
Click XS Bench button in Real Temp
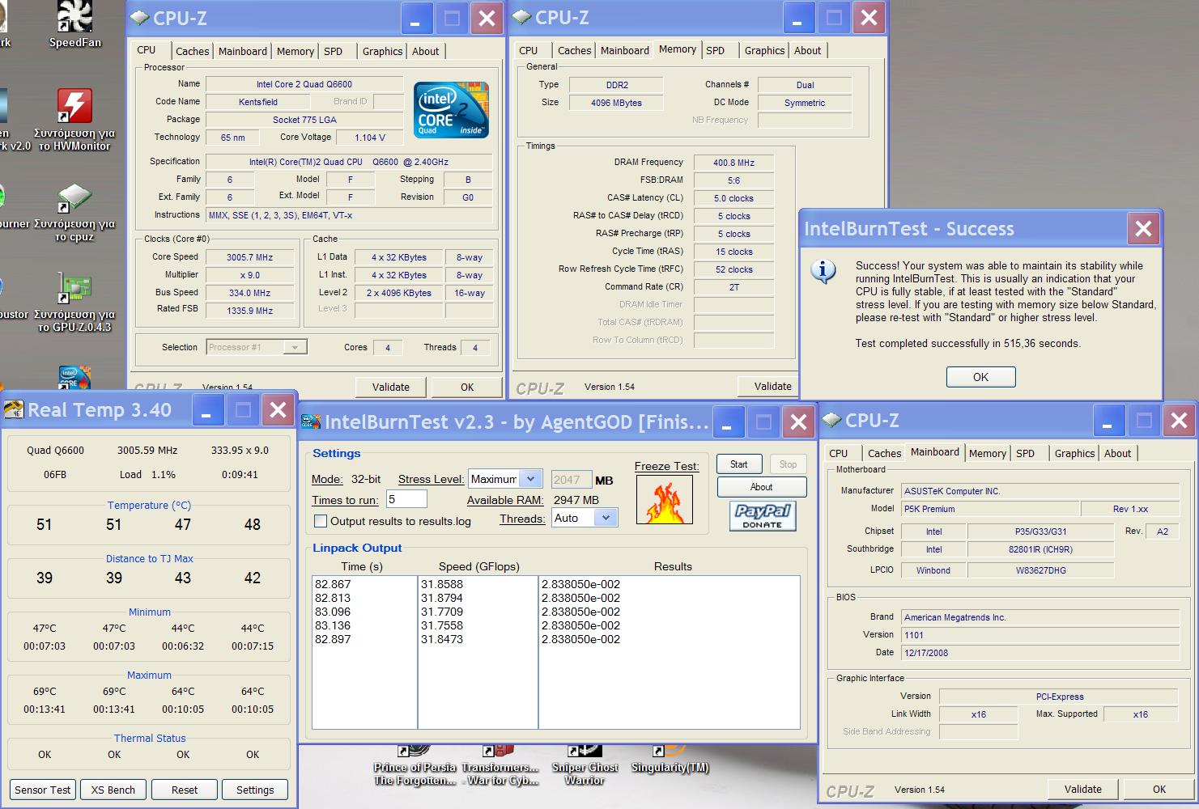[113, 790]
